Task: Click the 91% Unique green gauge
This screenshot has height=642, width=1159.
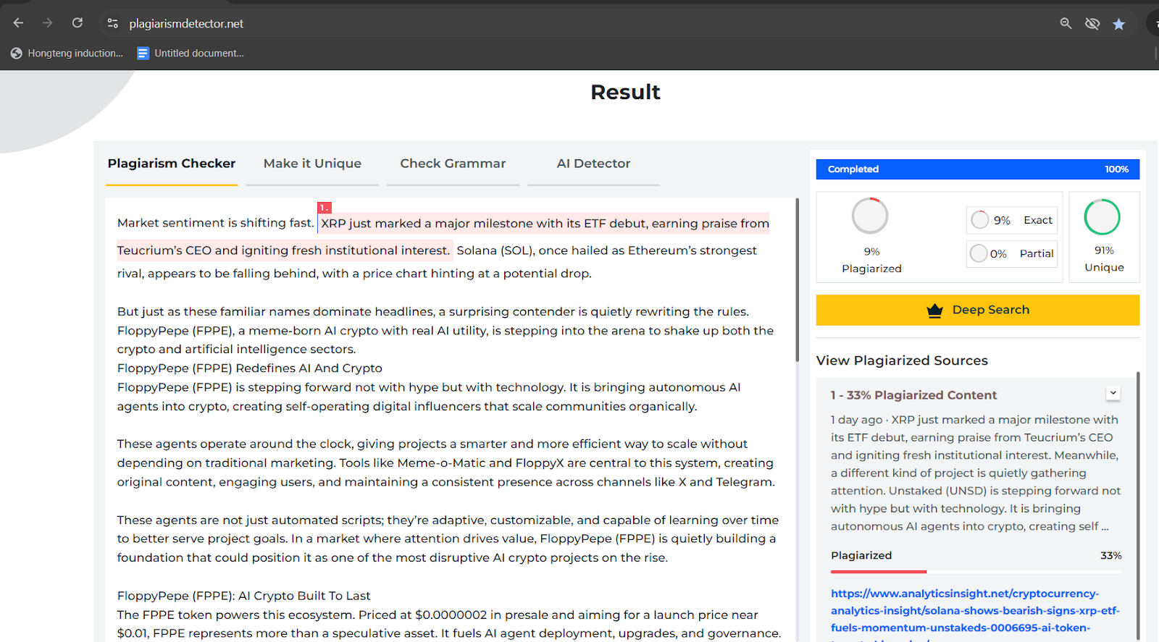Action: pyautogui.click(x=1102, y=216)
